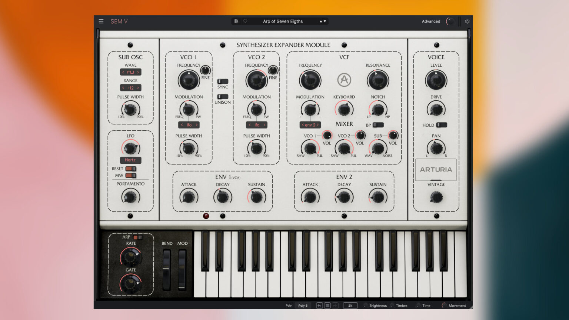
Task: Open the preset library browser icon
Action: (x=236, y=21)
